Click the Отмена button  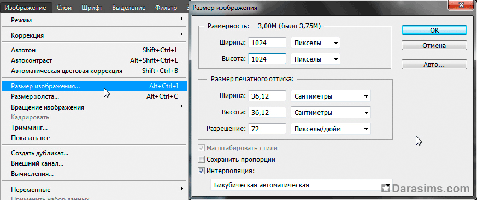point(434,46)
